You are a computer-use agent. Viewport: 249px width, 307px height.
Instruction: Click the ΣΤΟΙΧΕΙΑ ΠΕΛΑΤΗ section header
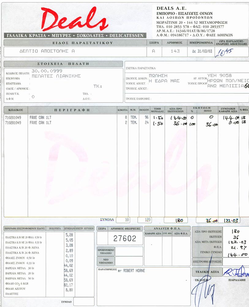[63, 64]
